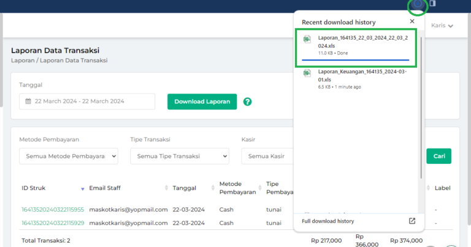Open the Semua Metode Pembayaran dropdown
Image resolution: width=471 pixels, height=247 pixels.
coord(68,157)
